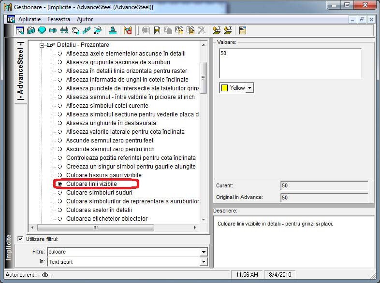380x283 pixels.
Task: Click the orange M icon with red prohibition sign
Action: click(128, 30)
